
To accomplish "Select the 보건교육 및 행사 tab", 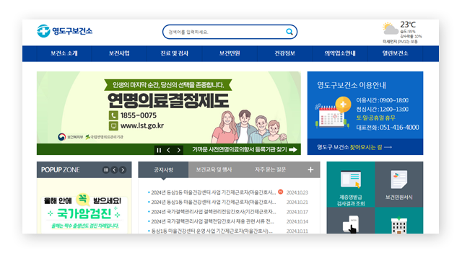I will pyautogui.click(x=214, y=169).
